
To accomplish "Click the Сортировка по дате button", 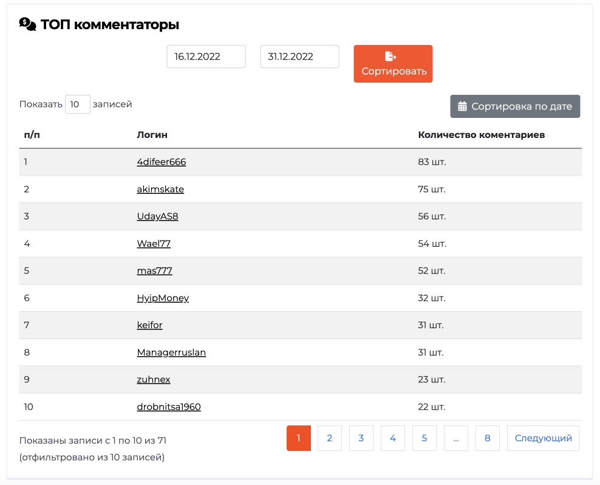I will point(515,106).
